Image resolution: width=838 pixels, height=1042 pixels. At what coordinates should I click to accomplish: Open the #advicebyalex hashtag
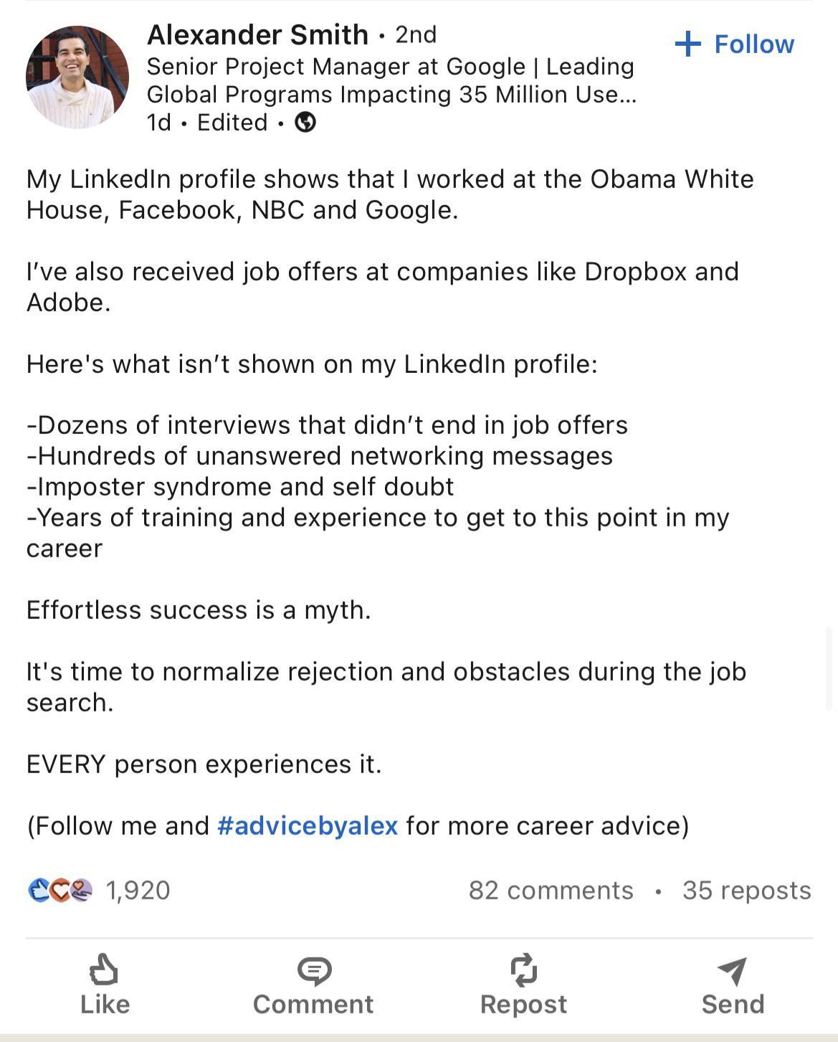point(308,825)
